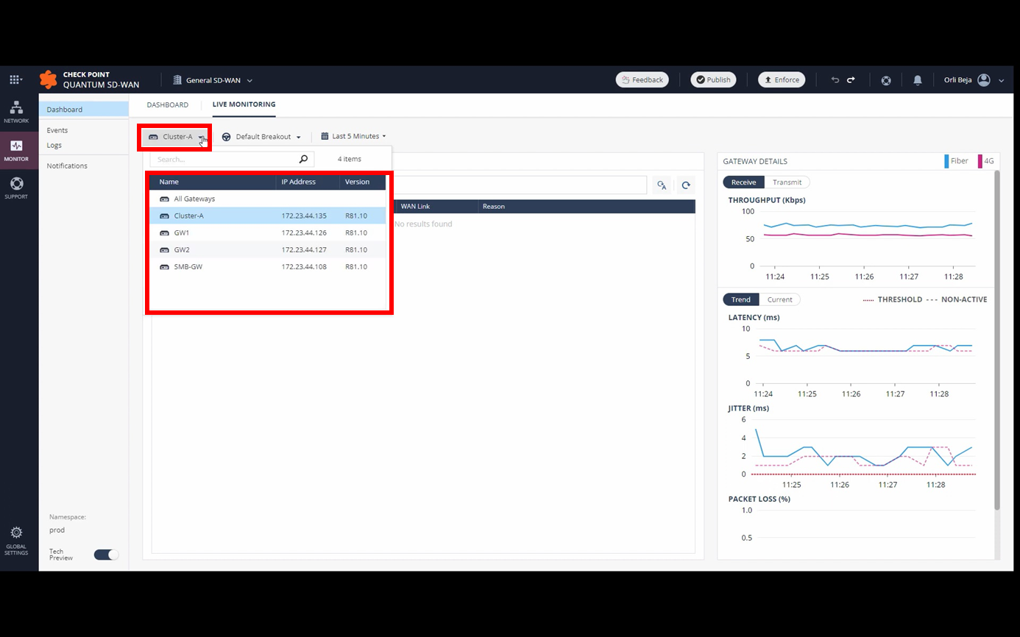Select the GW1 gateway row
This screenshot has height=637, width=1020.
(268, 233)
